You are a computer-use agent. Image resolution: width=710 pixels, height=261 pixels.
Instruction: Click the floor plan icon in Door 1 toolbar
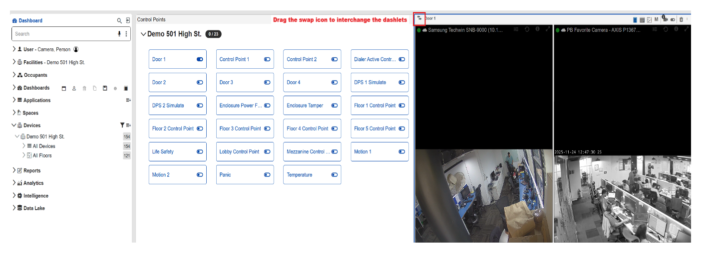(x=649, y=20)
